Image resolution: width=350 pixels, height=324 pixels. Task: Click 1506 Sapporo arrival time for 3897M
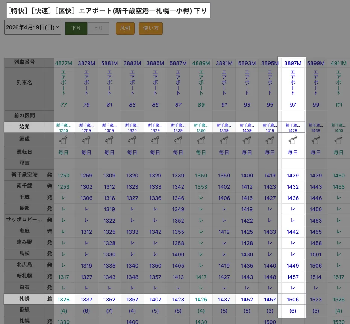point(292,300)
